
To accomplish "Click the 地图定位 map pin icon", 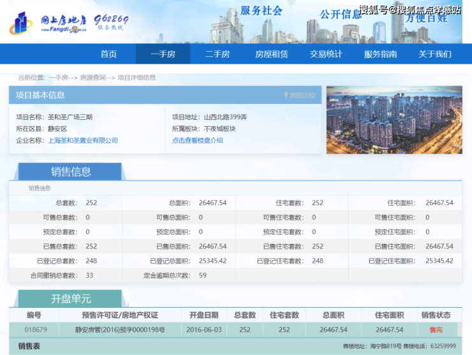I will [x=286, y=96].
